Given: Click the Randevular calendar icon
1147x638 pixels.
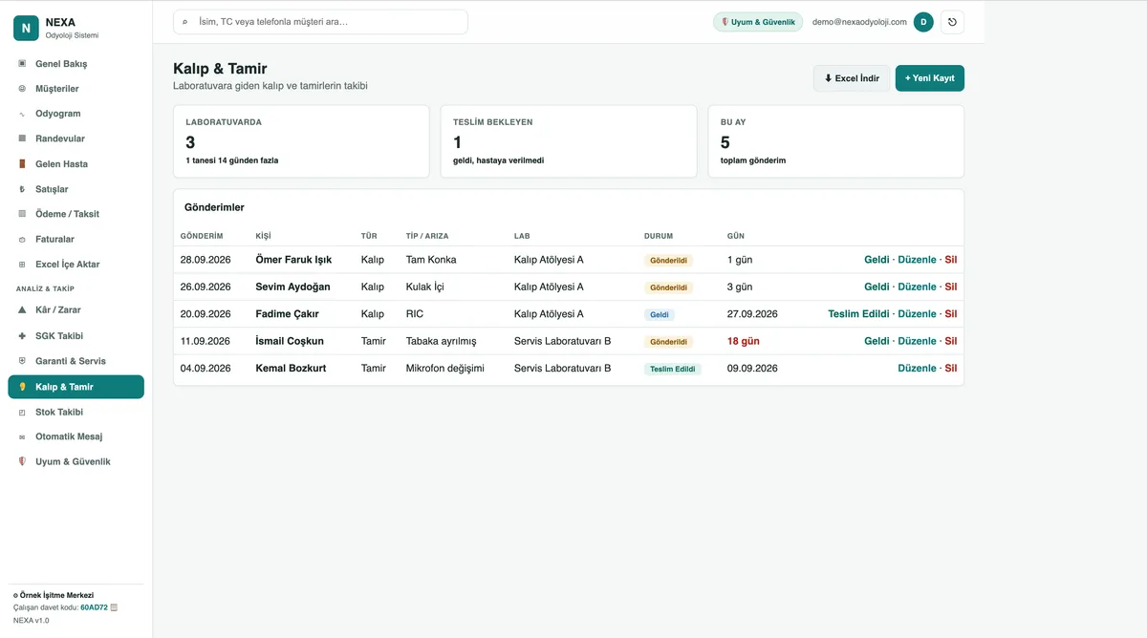Looking at the screenshot, I should click(x=22, y=138).
